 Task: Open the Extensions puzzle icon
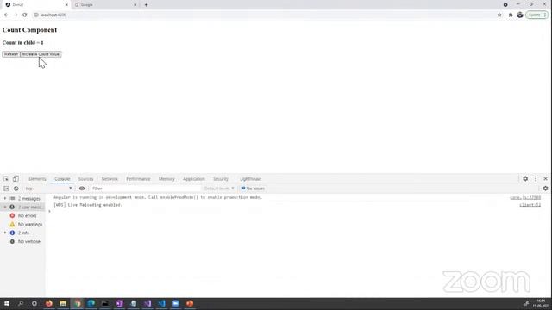coord(511,15)
